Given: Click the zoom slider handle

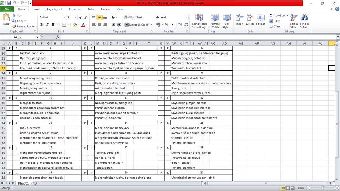Looking at the screenshot, I should pos(323,188).
